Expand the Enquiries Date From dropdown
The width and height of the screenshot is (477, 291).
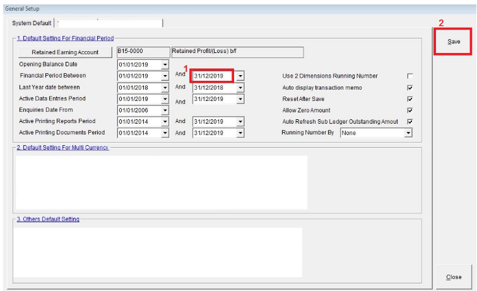tap(165, 110)
